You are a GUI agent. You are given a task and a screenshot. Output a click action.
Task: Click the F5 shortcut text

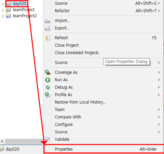tap(154, 38)
